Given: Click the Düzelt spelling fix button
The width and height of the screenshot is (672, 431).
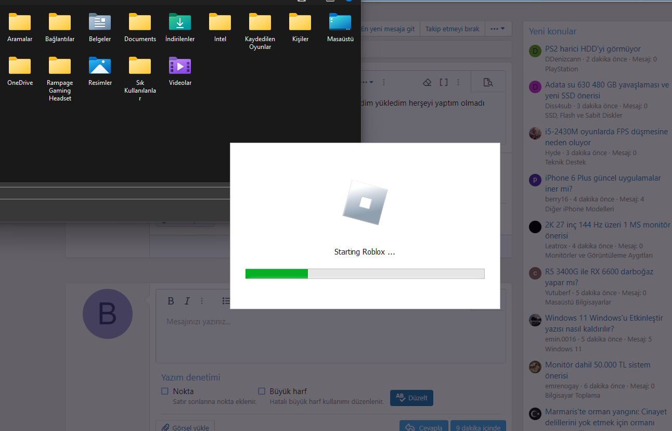Looking at the screenshot, I should (411, 398).
